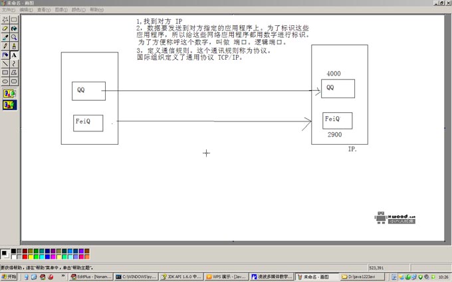Open EditPlus from the quick launch bar
Screen dimensions: 452x282
coord(43,277)
